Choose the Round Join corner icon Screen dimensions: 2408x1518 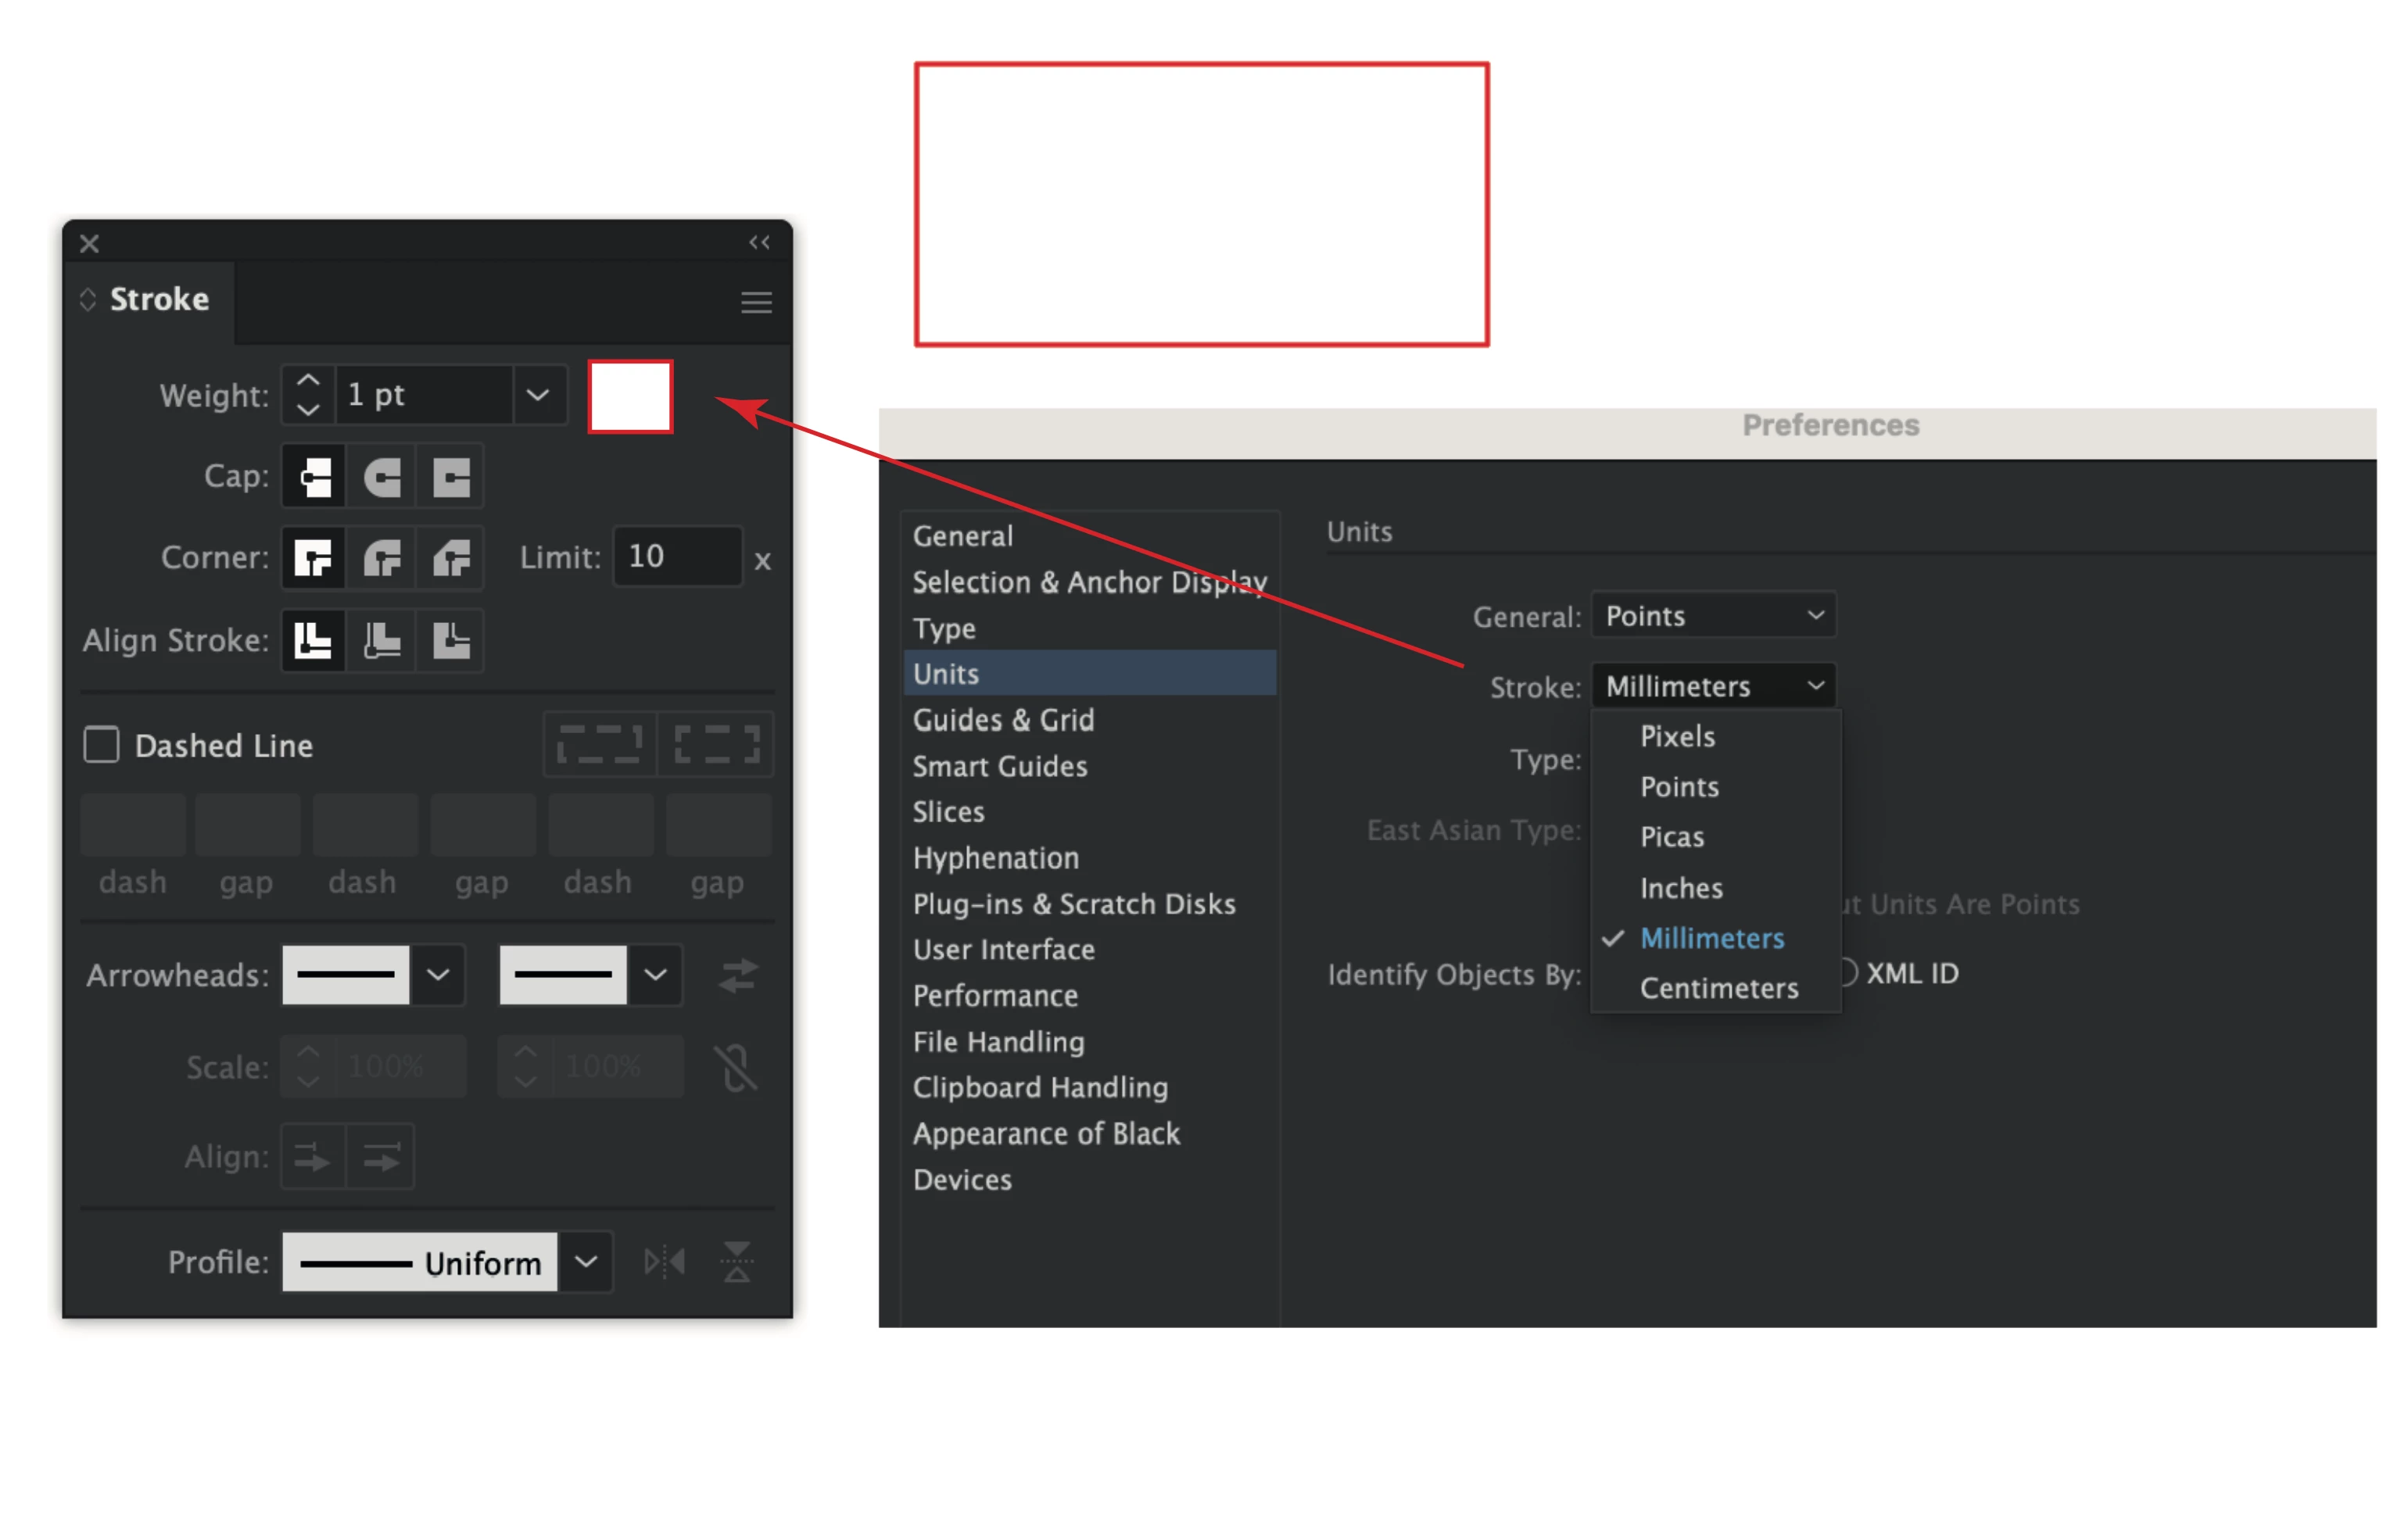pyautogui.click(x=382, y=558)
